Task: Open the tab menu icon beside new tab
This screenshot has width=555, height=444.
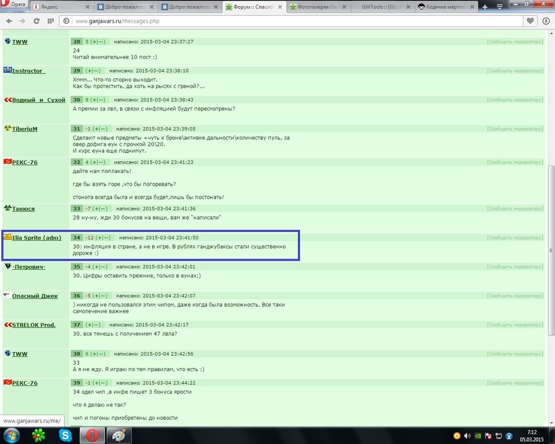Action: point(499,7)
